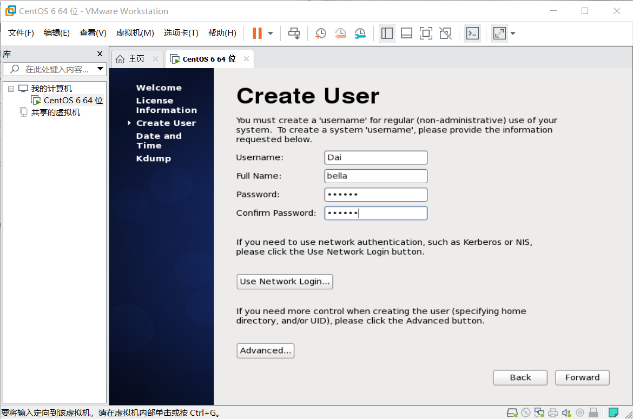Open the stretch display dropdown arrow

[x=513, y=34]
